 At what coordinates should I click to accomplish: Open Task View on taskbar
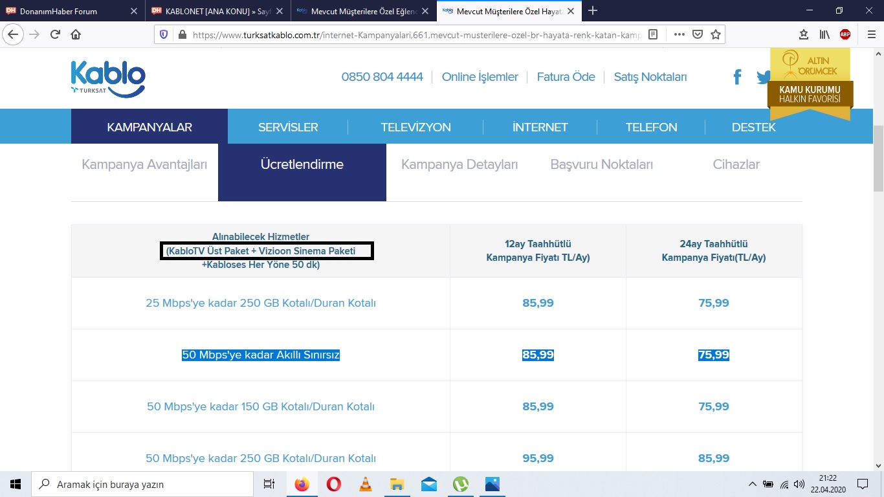(x=269, y=484)
